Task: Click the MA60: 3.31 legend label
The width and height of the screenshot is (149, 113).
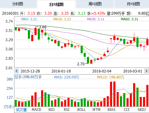Action: 130,19
